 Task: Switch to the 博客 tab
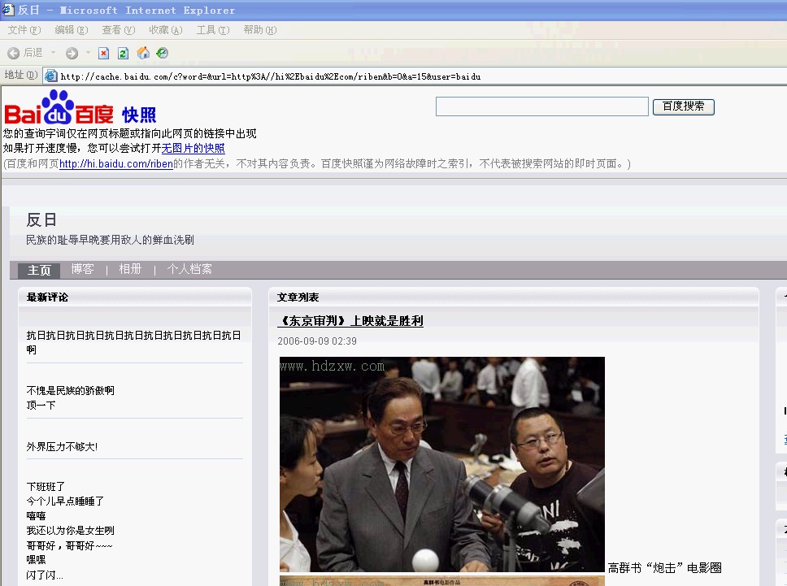click(82, 269)
